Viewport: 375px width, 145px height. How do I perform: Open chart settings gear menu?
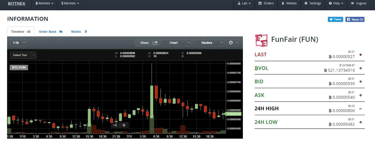point(233,43)
